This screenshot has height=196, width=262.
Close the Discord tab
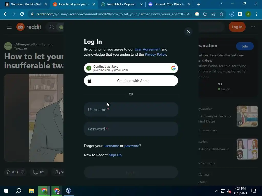pyautogui.click(x=189, y=4)
